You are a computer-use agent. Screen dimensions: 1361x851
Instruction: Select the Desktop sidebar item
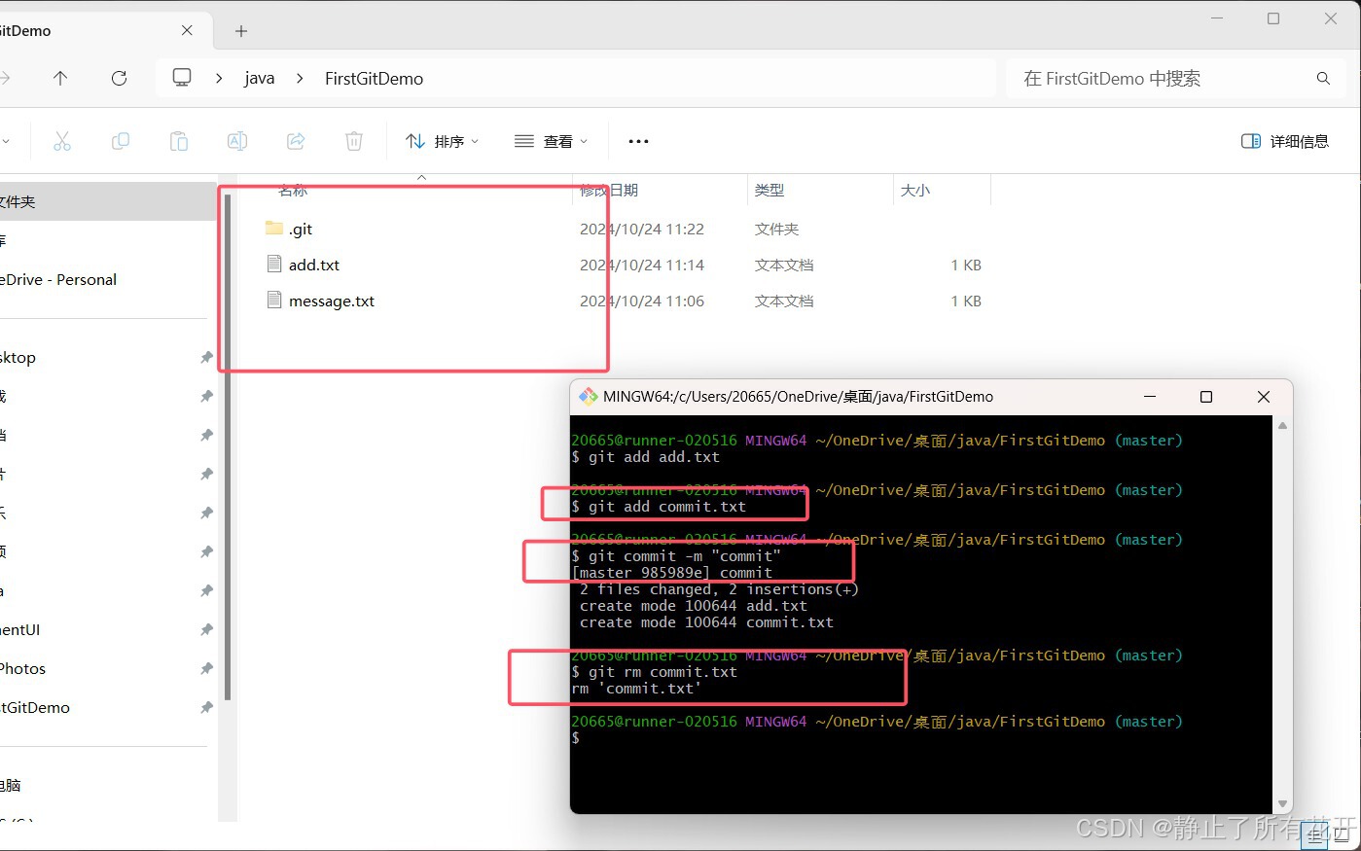pyautogui.click(x=18, y=357)
